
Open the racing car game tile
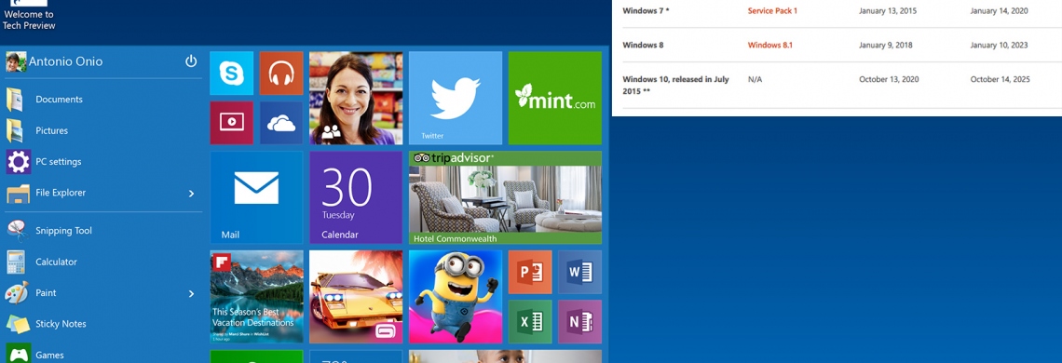click(x=356, y=297)
